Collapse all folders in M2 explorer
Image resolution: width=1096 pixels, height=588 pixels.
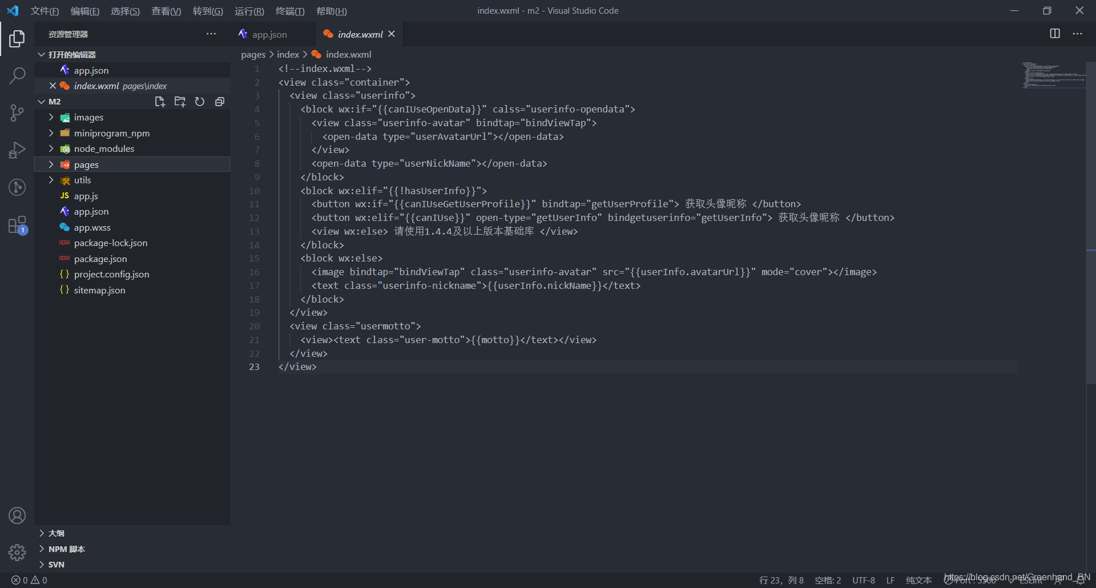point(220,102)
